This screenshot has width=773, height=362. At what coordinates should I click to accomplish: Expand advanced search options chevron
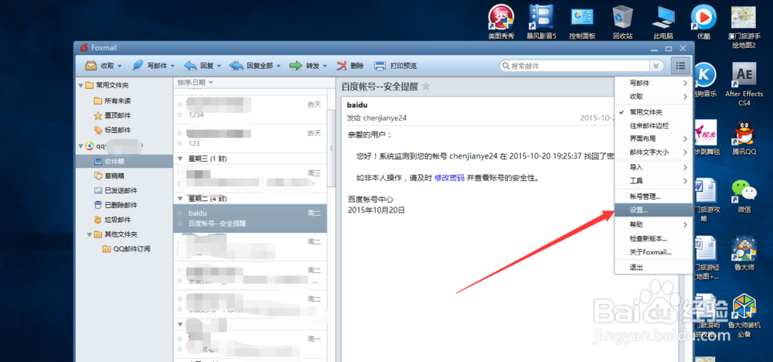coord(656,66)
